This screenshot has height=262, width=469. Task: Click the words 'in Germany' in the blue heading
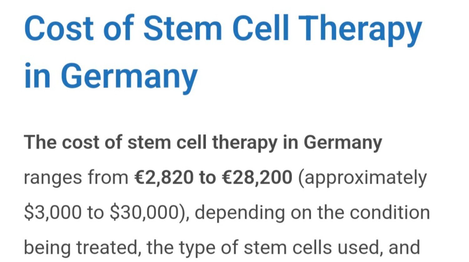tap(111, 76)
